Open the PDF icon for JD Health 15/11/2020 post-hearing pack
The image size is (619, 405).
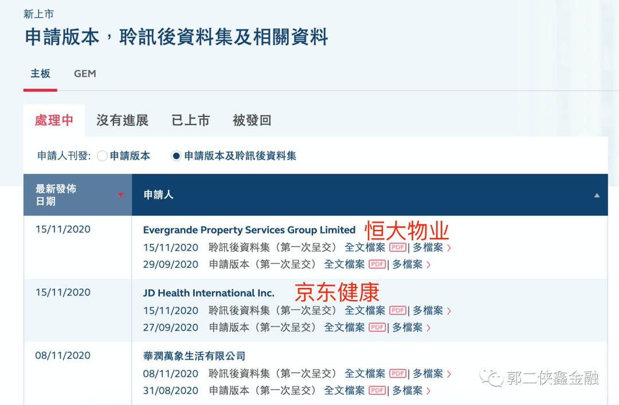click(398, 310)
